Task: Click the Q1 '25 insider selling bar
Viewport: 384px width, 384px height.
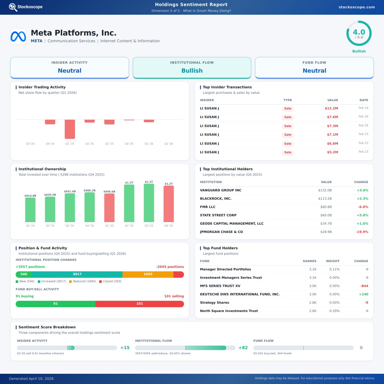Action: click(x=70, y=129)
